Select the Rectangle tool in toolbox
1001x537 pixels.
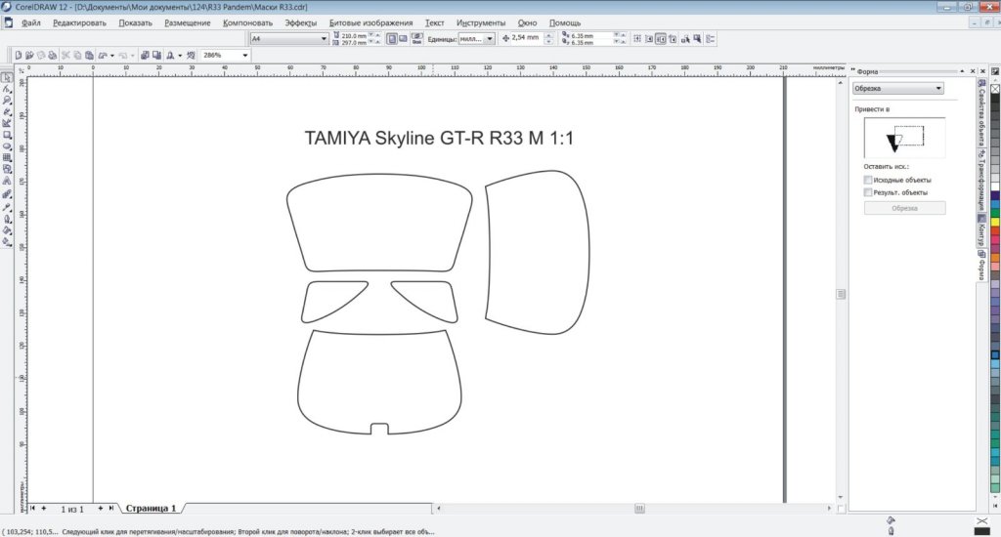coord(7,135)
